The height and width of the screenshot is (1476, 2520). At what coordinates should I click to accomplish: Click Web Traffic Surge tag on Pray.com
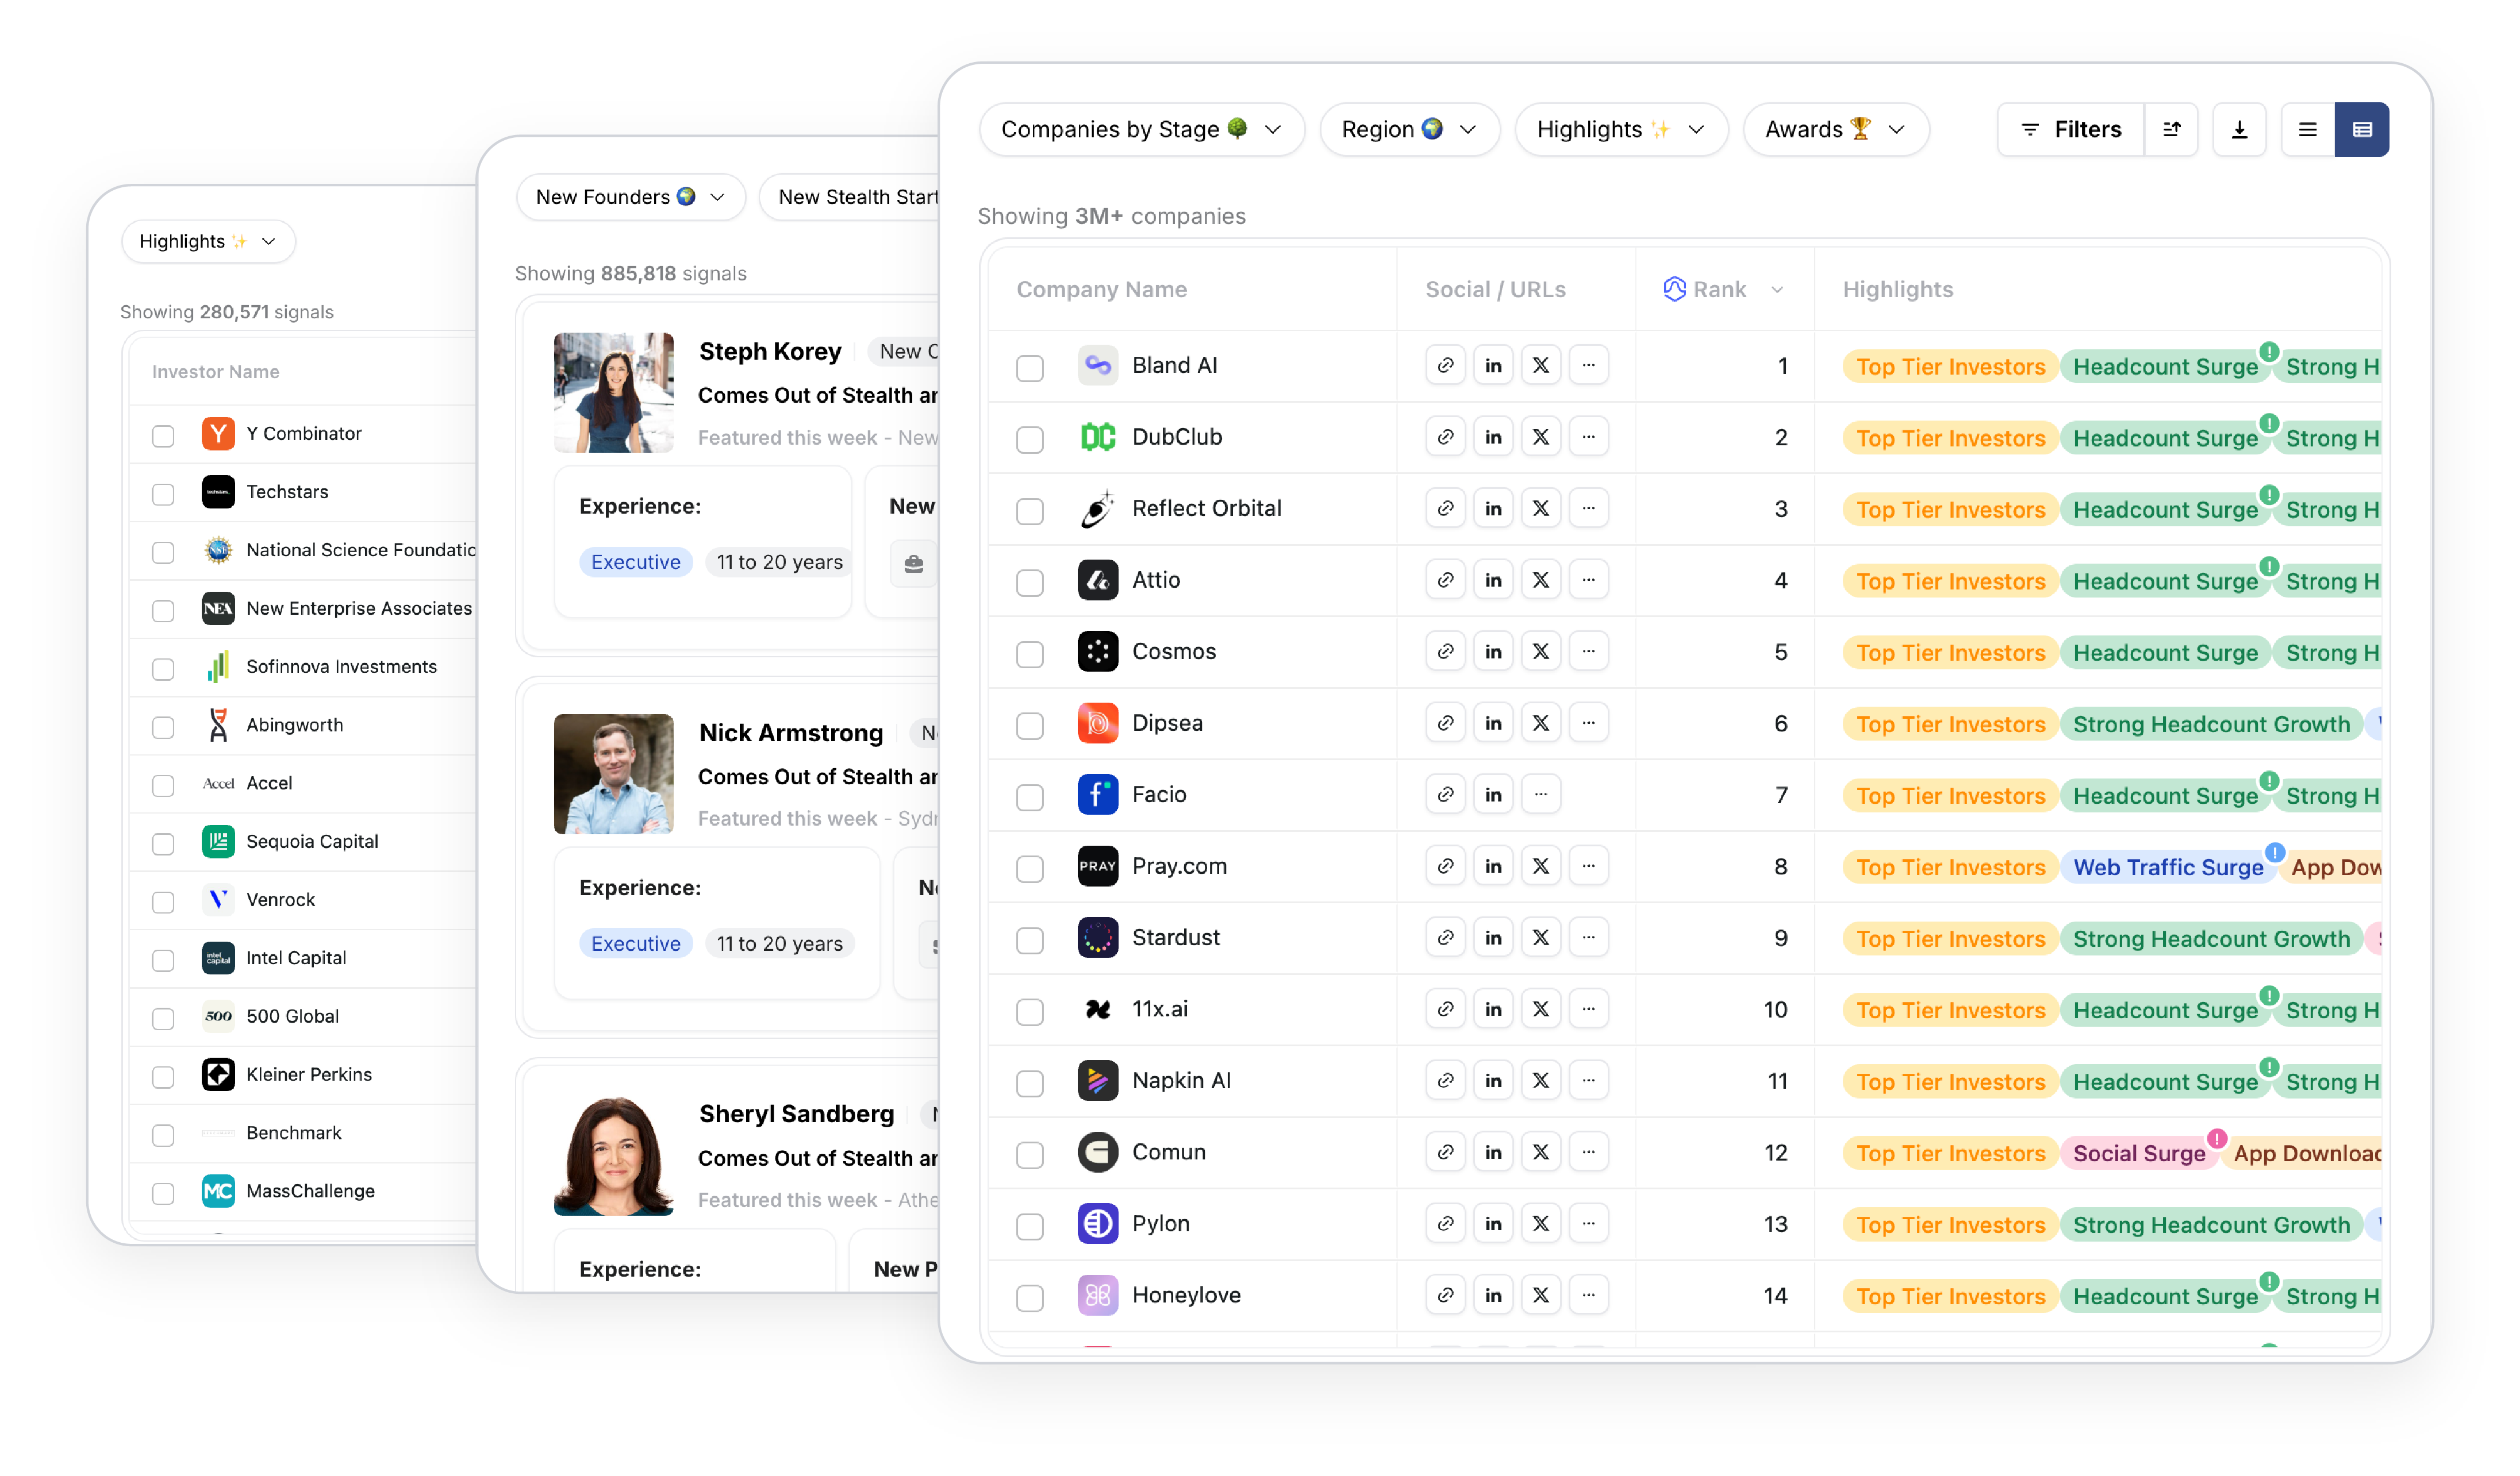(2168, 868)
